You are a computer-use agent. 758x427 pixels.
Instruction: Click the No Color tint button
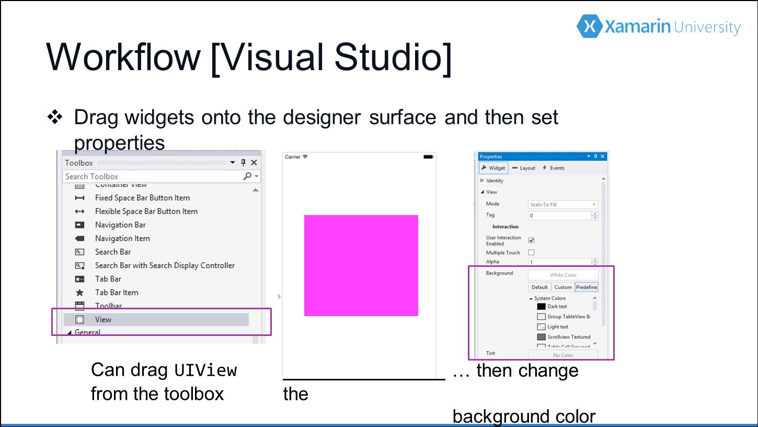(x=563, y=355)
